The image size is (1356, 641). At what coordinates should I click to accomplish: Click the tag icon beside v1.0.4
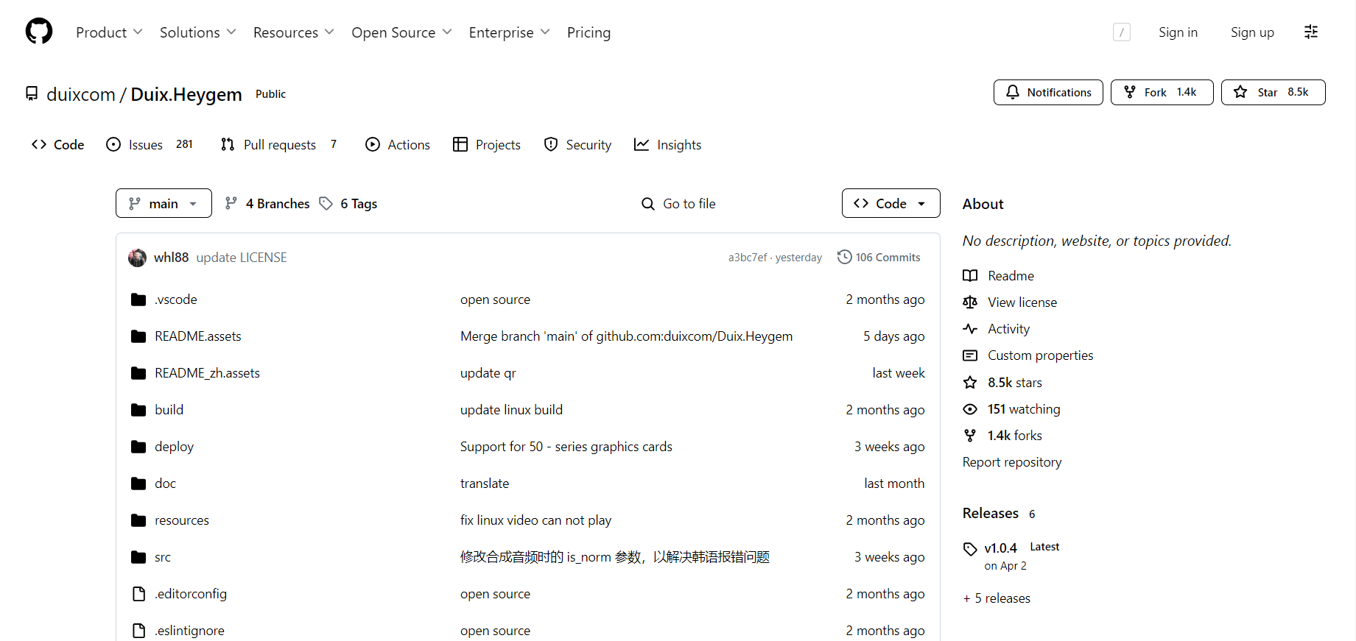pyautogui.click(x=970, y=549)
